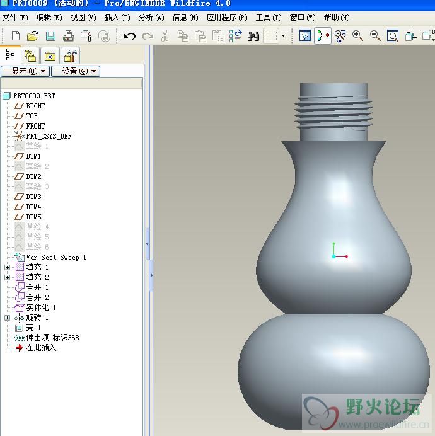435x436 pixels.
Task: Open the selection box dropdown arrow
Action: [x=283, y=35]
